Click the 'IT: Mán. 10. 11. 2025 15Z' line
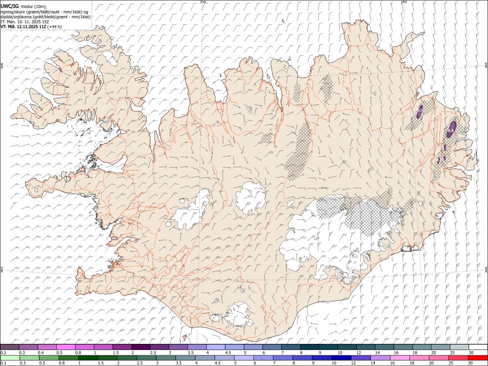 click(x=24, y=22)
